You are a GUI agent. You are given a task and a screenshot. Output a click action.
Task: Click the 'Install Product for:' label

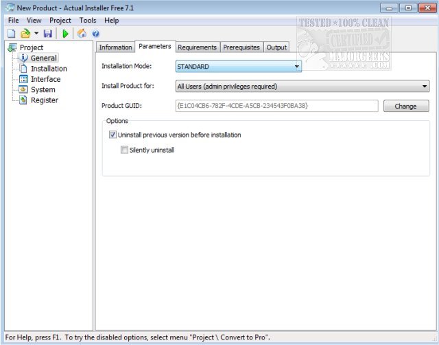[x=128, y=86]
